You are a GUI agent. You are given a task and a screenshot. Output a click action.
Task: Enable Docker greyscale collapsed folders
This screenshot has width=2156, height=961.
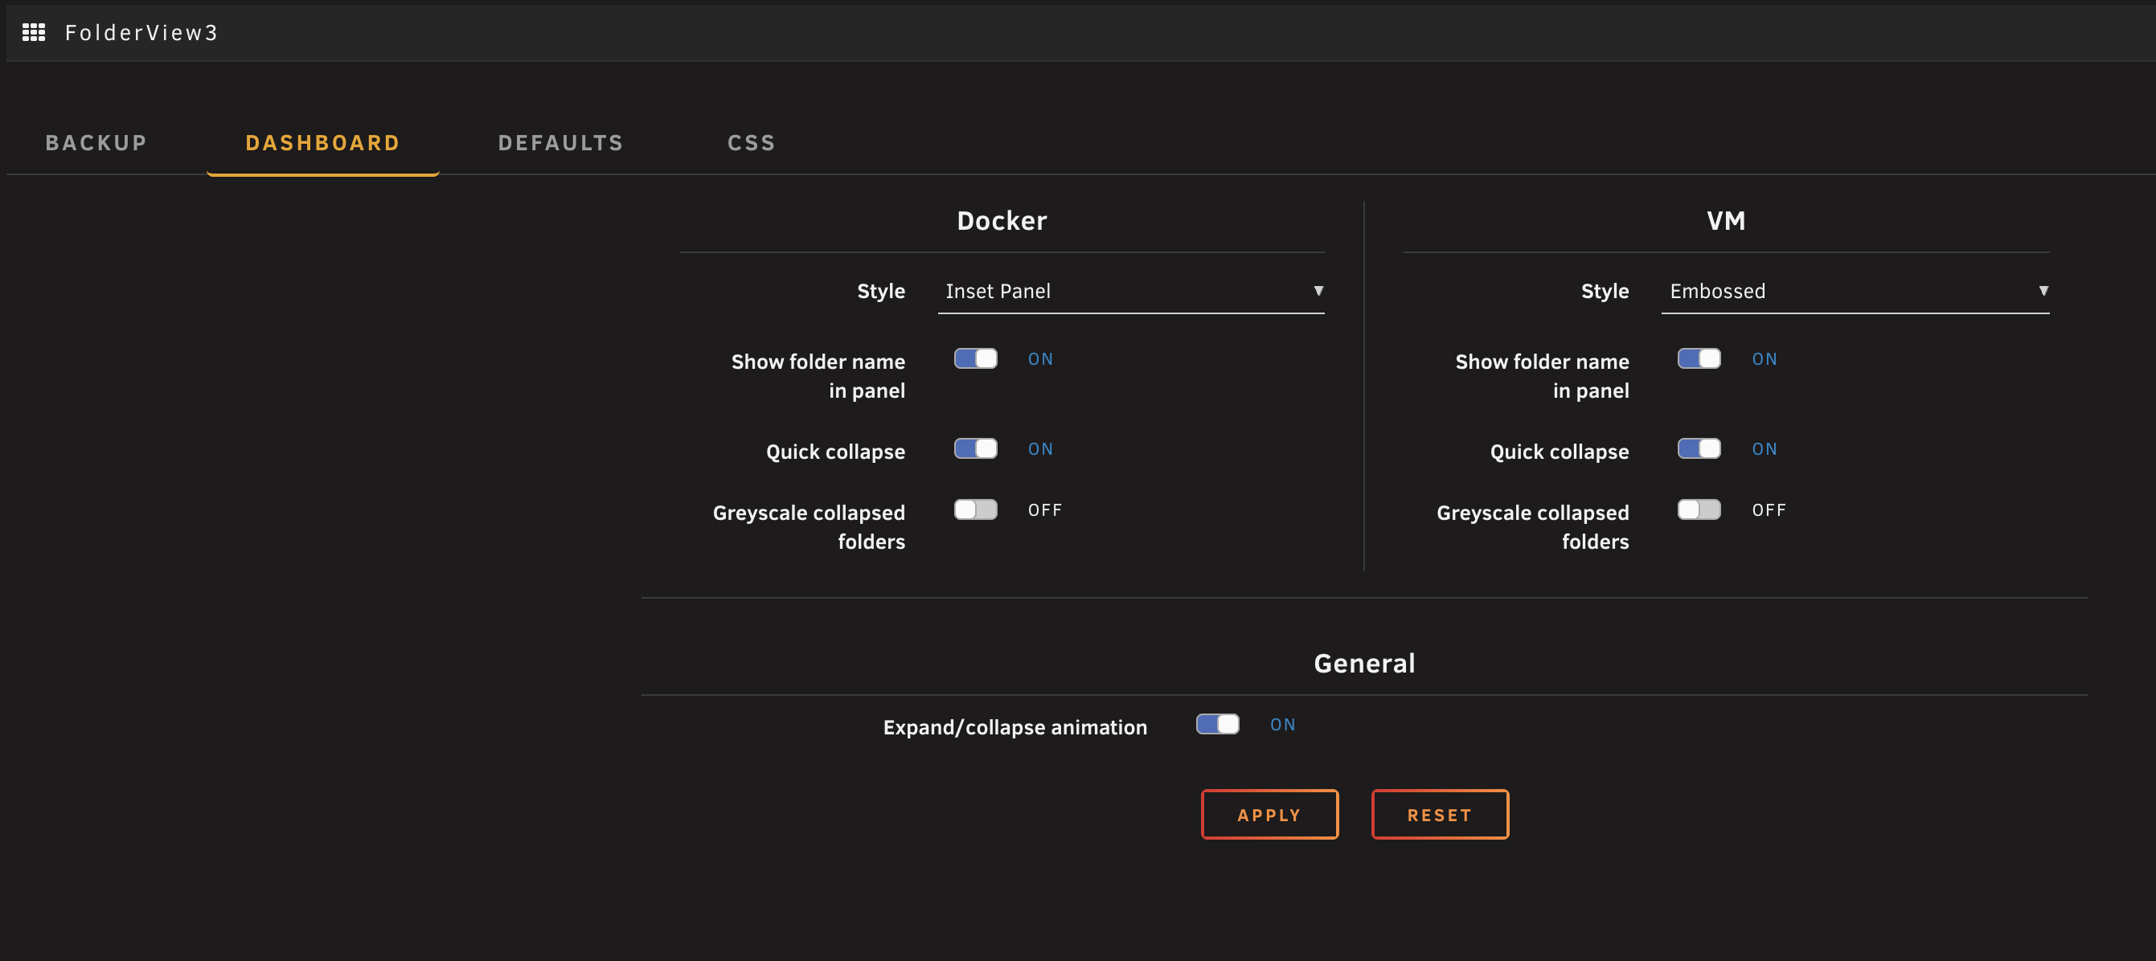coord(976,510)
